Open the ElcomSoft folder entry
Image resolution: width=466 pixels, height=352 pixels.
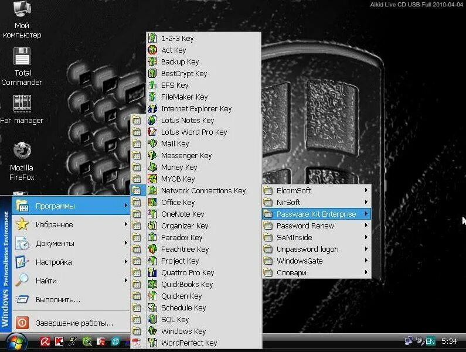pos(317,190)
